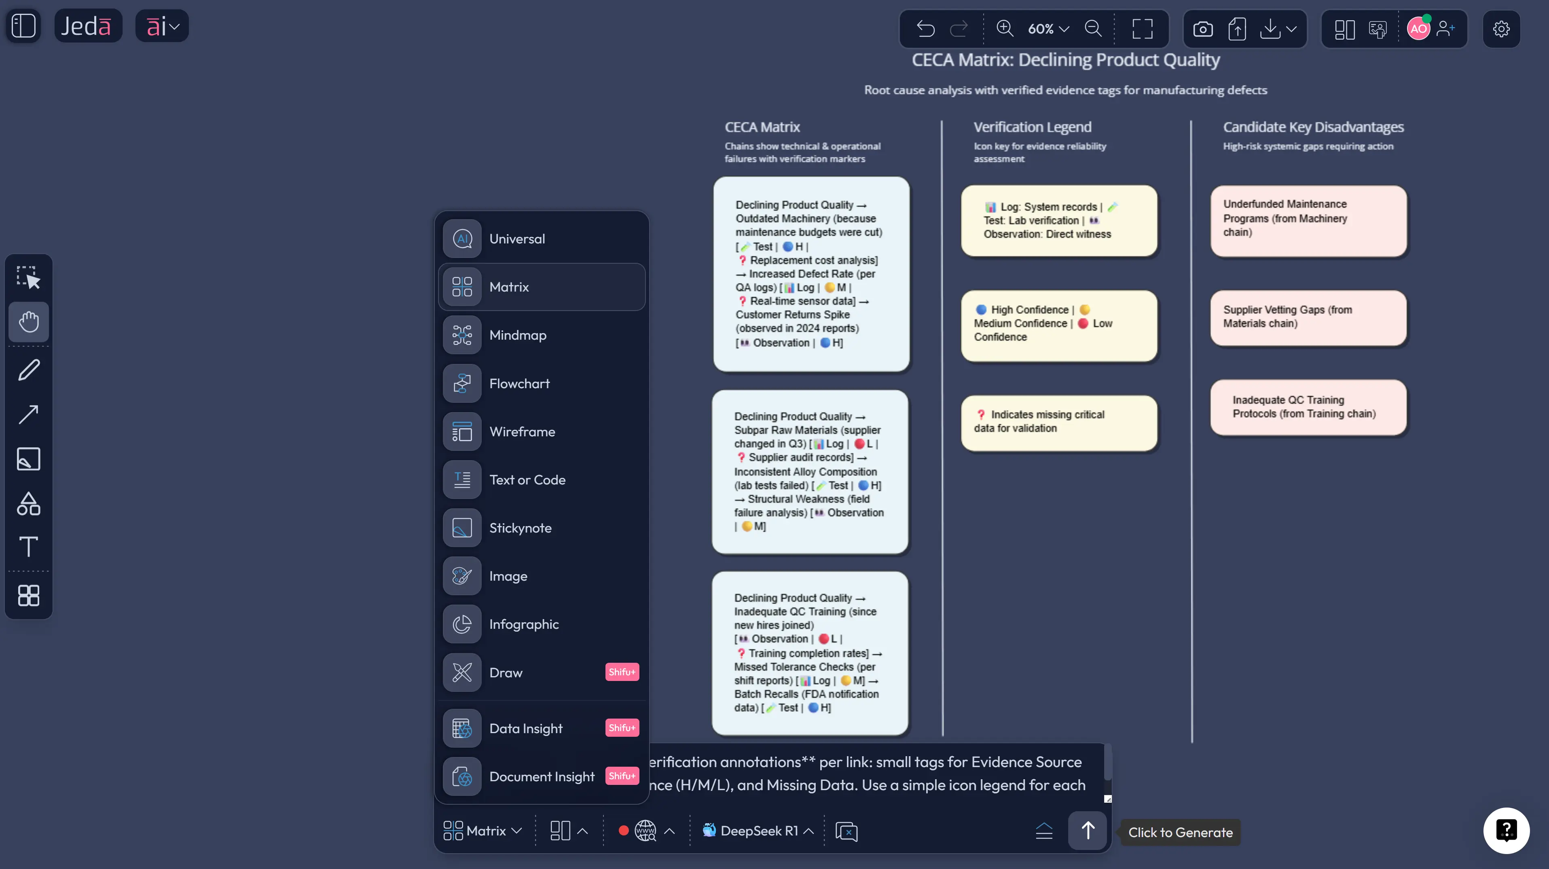1549x869 pixels.
Task: Select the selection arrow tool
Action: click(x=28, y=277)
